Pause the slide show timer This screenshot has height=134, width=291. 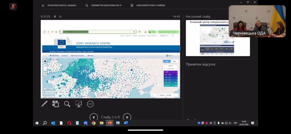point(55,16)
